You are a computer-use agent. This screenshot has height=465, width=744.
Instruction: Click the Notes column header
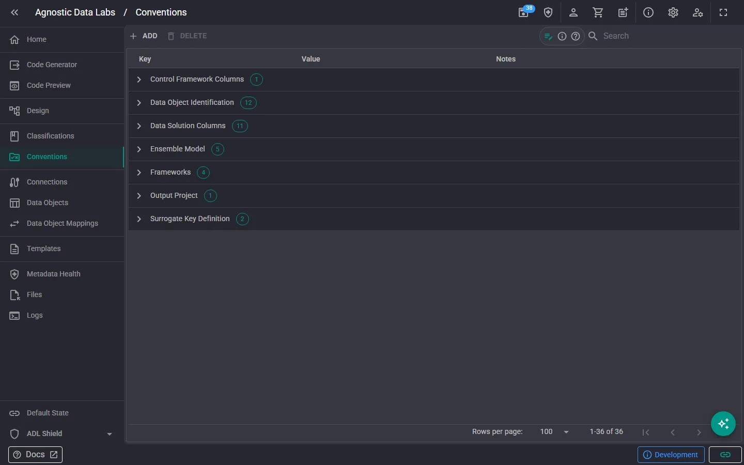coord(506,59)
